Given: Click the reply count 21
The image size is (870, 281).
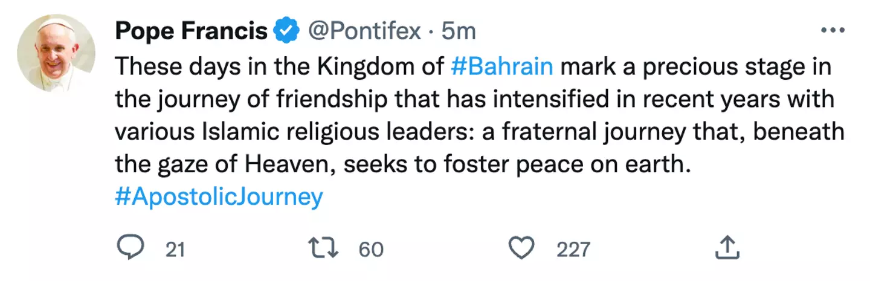Looking at the screenshot, I should (x=175, y=249).
